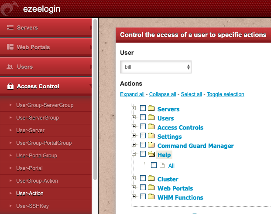Expand the Servers tree node
This screenshot has height=214, width=271.
coord(134,108)
